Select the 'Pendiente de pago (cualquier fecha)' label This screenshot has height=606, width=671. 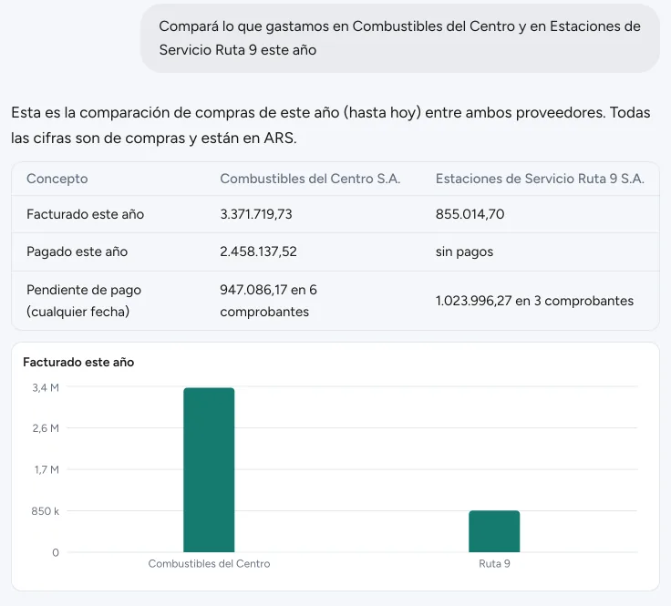pyautogui.click(x=84, y=301)
